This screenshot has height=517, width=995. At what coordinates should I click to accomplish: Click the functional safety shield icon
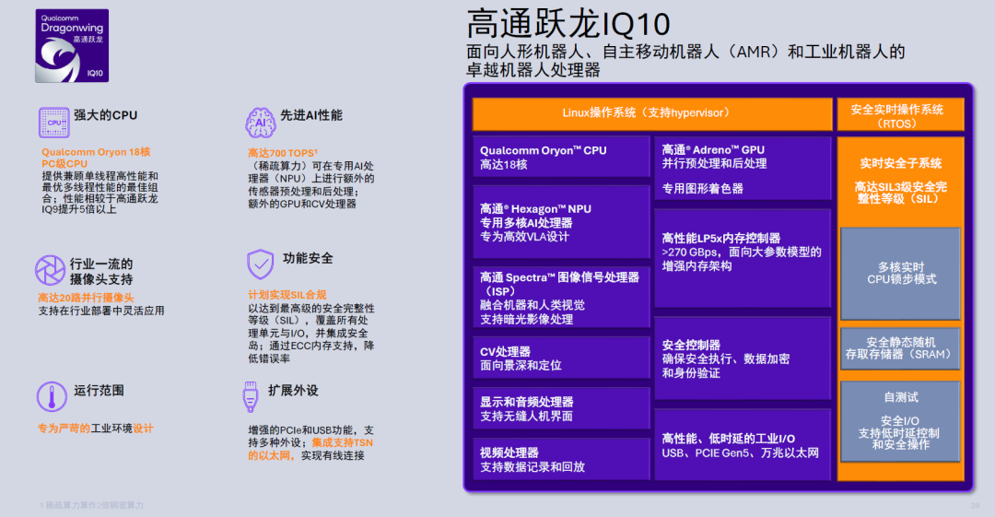(260, 264)
